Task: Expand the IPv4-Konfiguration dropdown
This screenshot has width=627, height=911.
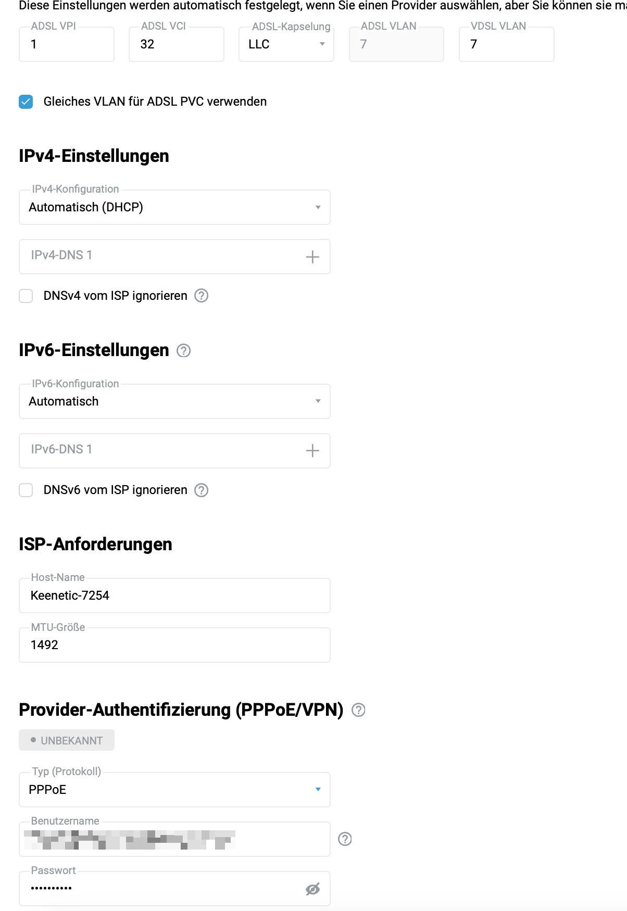Action: click(x=174, y=207)
